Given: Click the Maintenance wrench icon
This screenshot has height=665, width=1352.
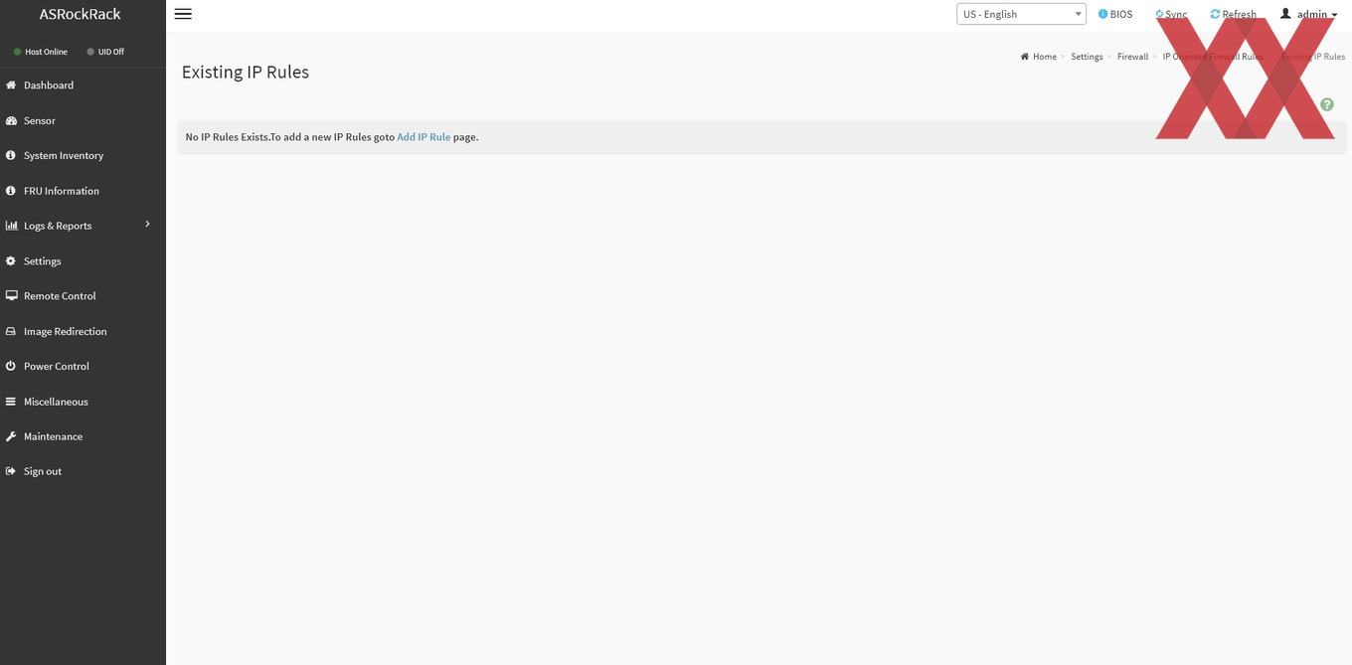Looking at the screenshot, I should tap(11, 436).
